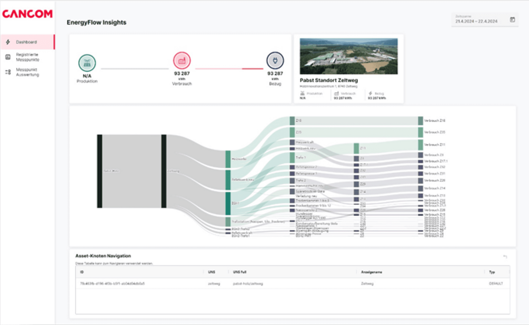Click the aerial photo of Pabst Standort Zeltweg
529x325 pixels.
[x=348, y=56]
